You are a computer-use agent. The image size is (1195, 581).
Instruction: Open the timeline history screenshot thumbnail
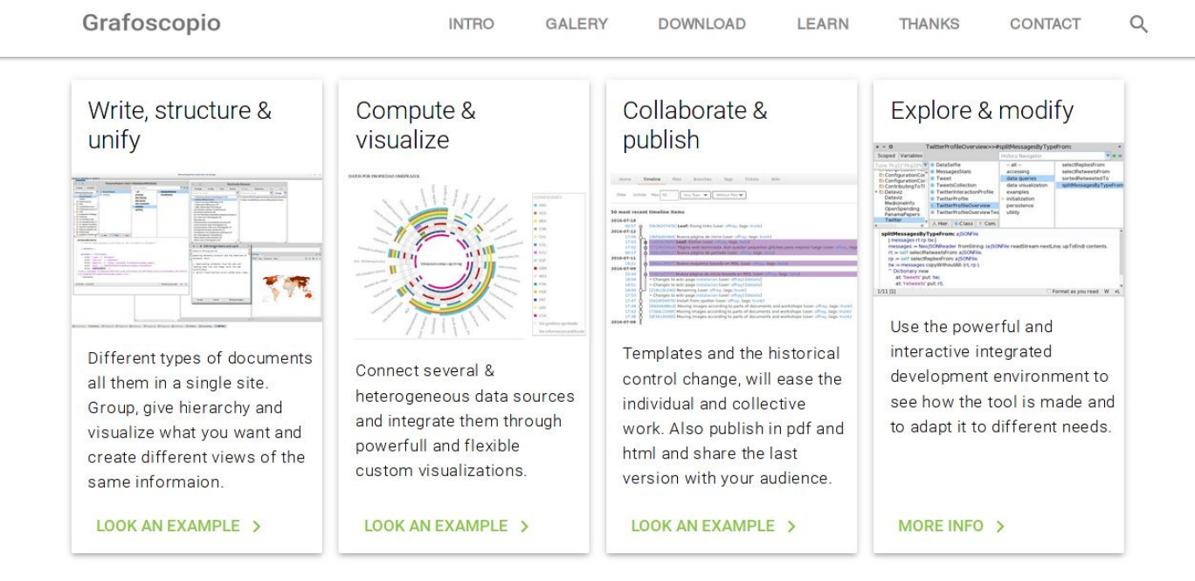pyautogui.click(x=732, y=249)
